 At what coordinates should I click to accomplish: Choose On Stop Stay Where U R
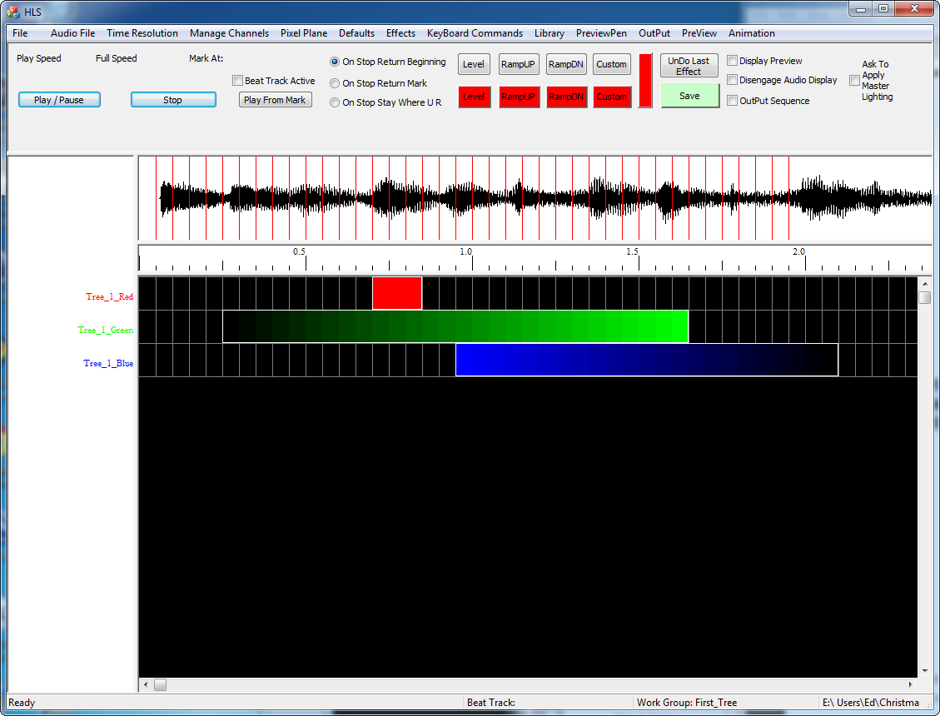pyautogui.click(x=335, y=102)
